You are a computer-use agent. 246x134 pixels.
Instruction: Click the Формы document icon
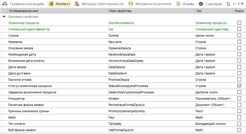(x=178, y=4)
